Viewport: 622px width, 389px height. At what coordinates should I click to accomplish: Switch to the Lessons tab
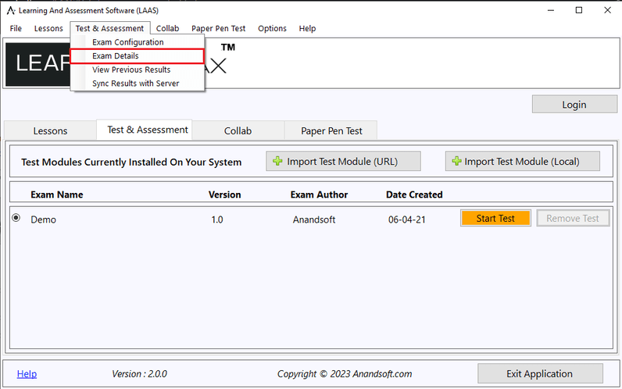coord(50,130)
